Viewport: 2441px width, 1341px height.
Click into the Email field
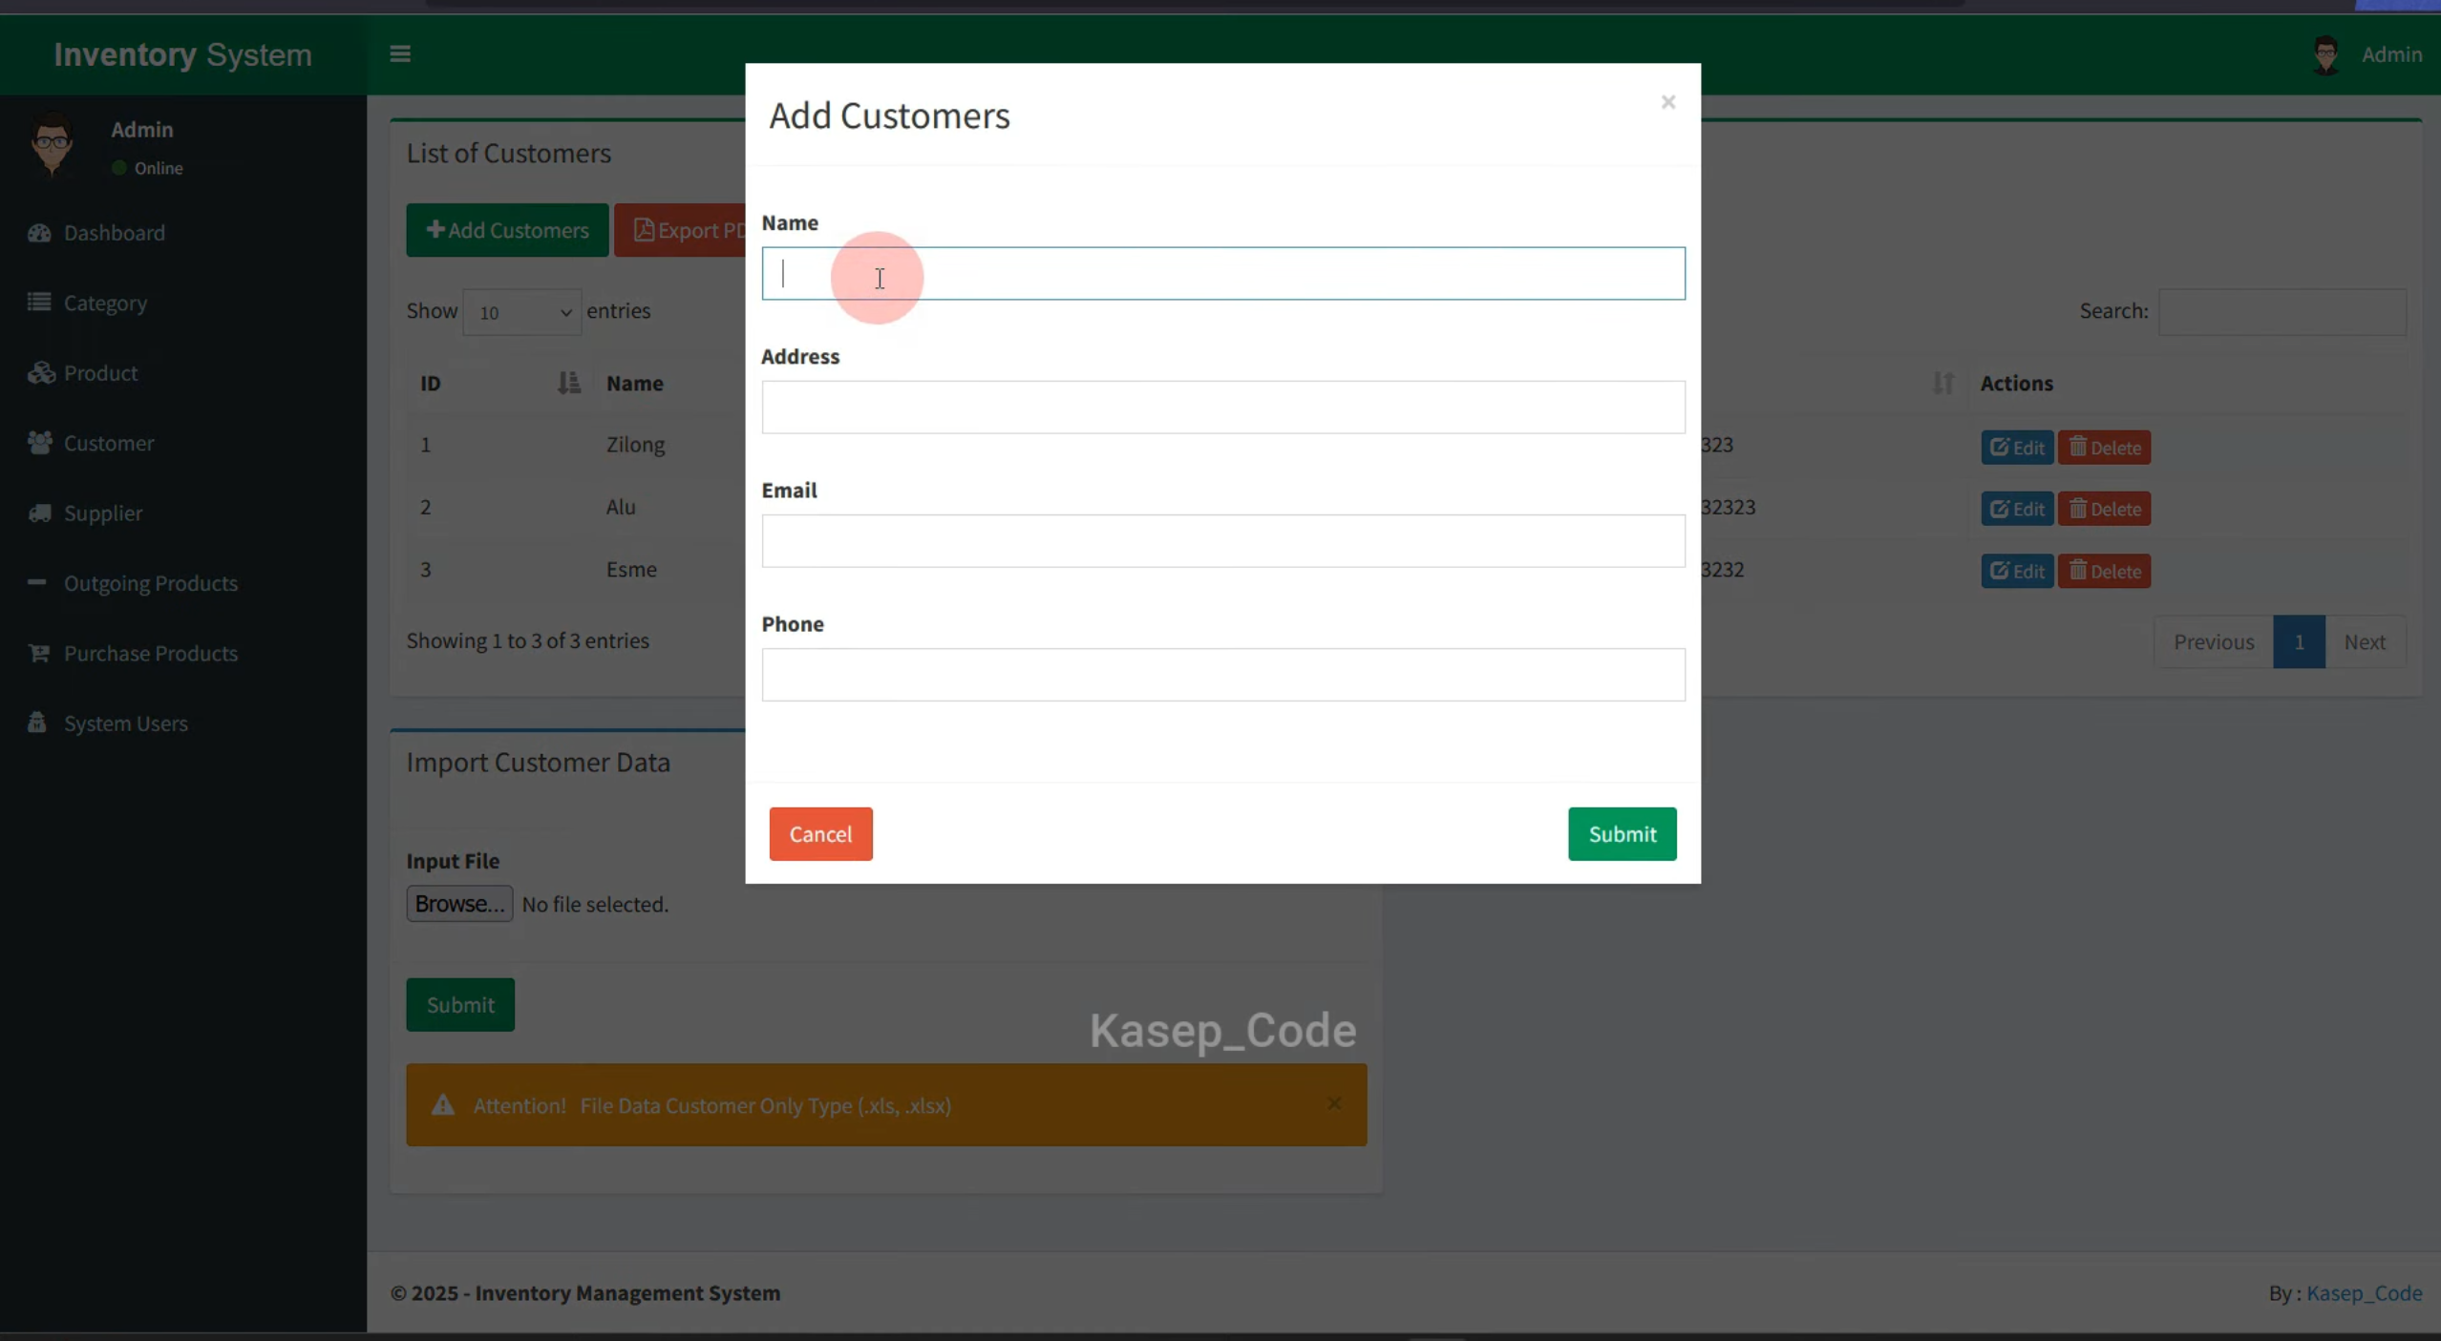point(1223,541)
